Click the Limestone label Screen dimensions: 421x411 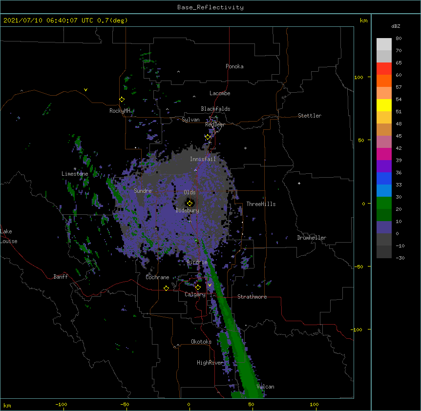coord(75,174)
